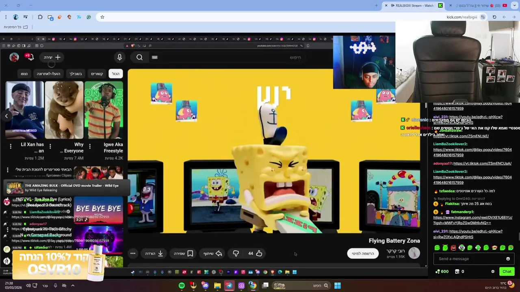
Task: Close the YouTube tab
Action: [451, 5]
